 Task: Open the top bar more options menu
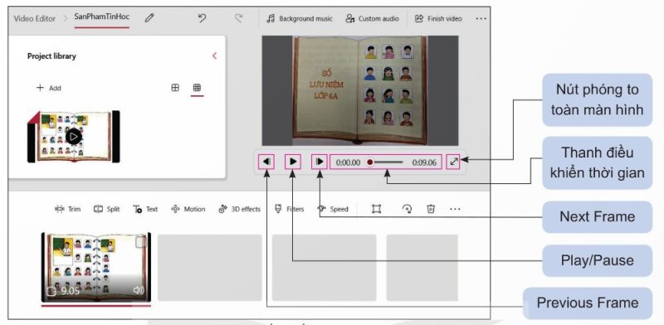[x=481, y=18]
